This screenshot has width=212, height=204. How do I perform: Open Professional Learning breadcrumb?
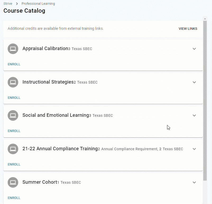[38, 4]
